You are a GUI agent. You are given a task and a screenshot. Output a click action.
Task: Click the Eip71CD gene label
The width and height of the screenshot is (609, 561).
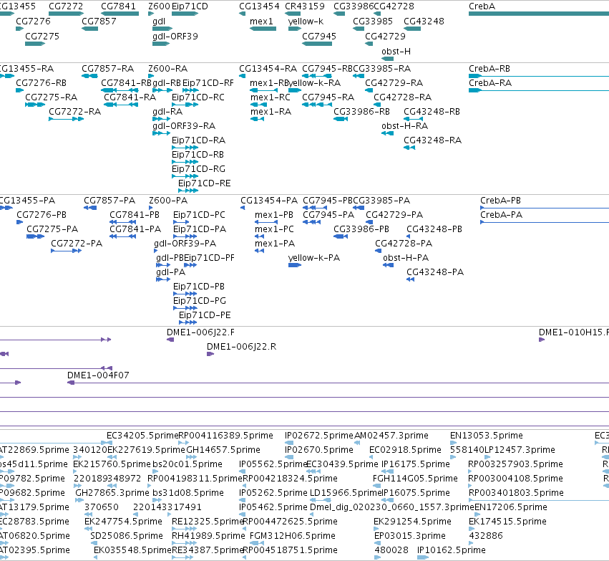pyautogui.click(x=190, y=6)
